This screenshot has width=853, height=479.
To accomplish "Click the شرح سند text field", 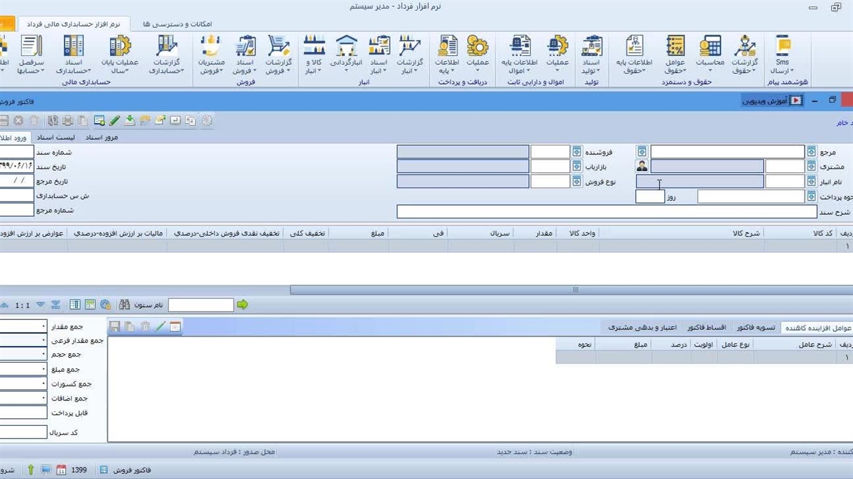I will (606, 212).
